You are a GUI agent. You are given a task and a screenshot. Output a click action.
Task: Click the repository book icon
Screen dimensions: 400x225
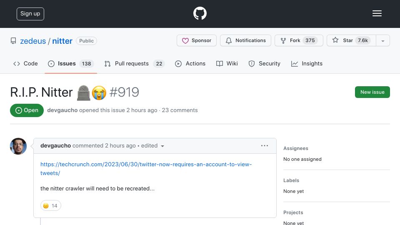pyautogui.click(x=13, y=41)
